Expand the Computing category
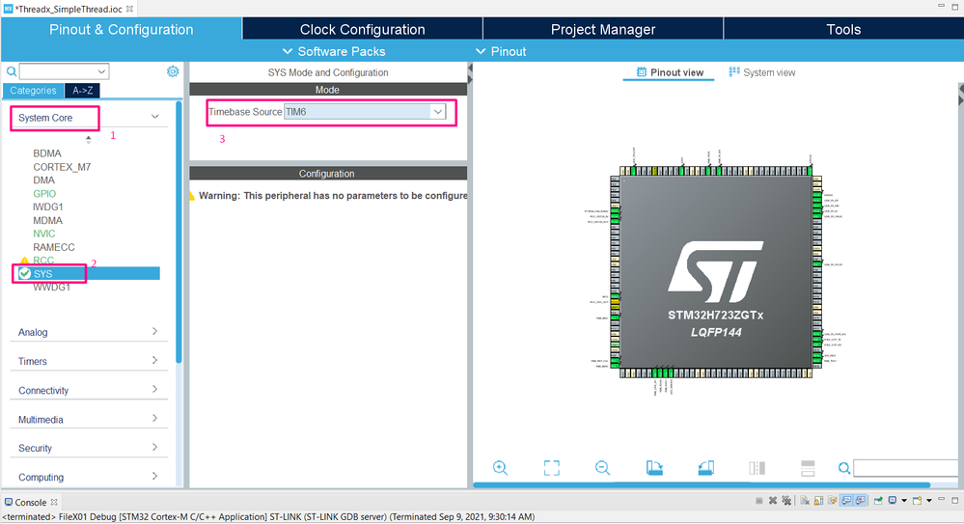Viewport: 964px width, 524px height. tap(155, 476)
